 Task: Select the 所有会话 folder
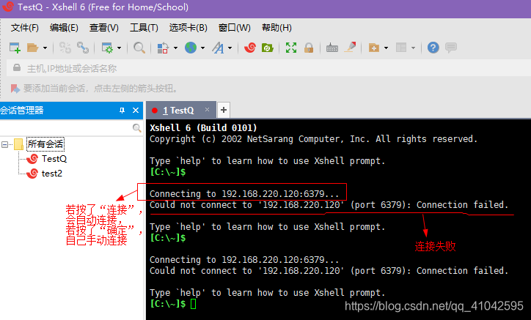pyautogui.click(x=45, y=144)
